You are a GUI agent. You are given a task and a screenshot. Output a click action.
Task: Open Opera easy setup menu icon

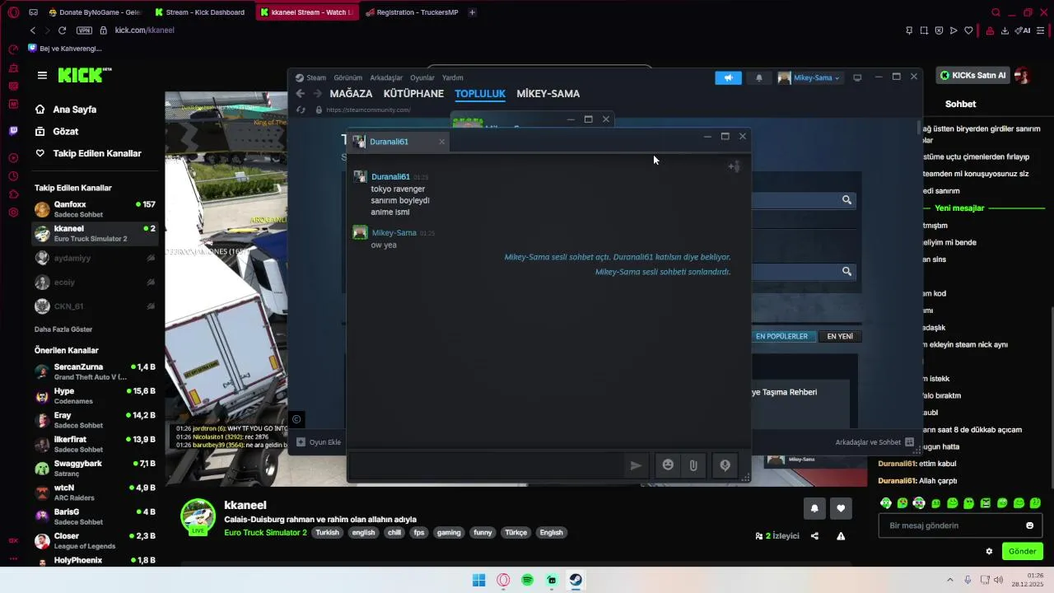(1042, 30)
